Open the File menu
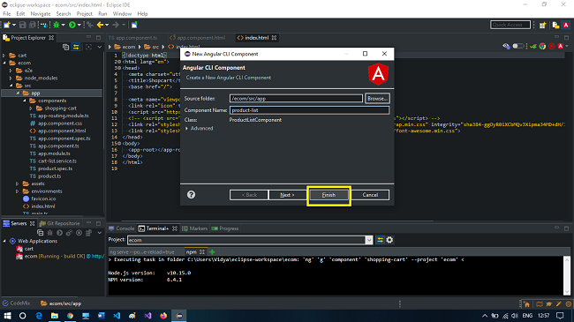 click(6, 14)
